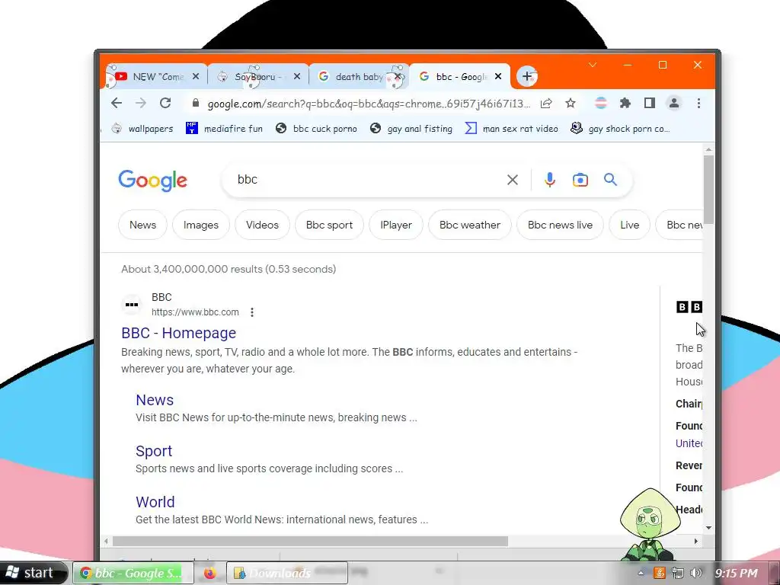Viewport: 780px width, 585px height.
Task: Select the bbc - Google tab
Action: click(x=459, y=77)
